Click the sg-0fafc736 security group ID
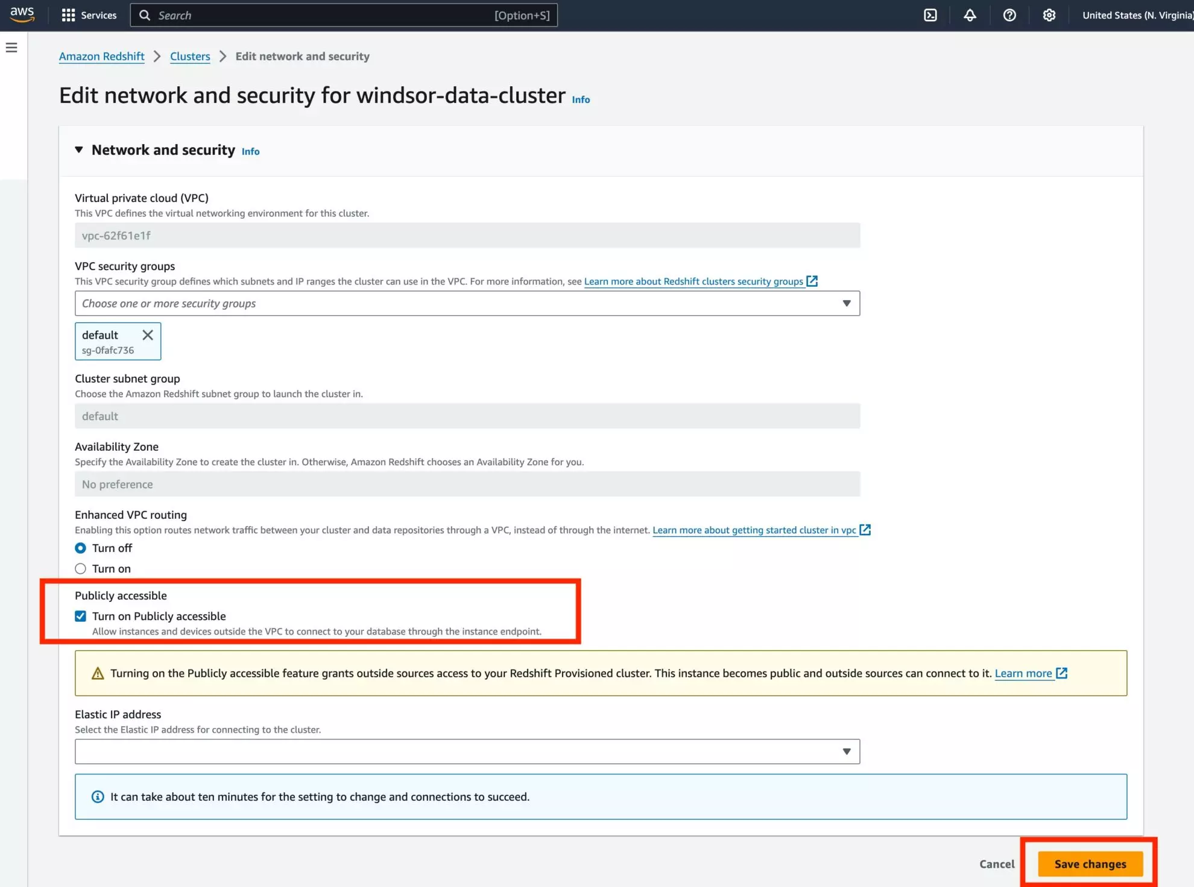 click(x=108, y=350)
